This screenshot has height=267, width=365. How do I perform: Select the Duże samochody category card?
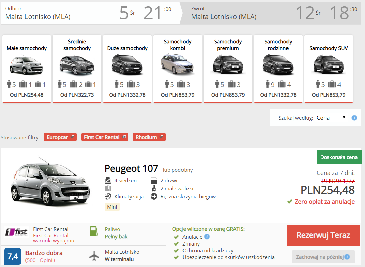(x=127, y=69)
